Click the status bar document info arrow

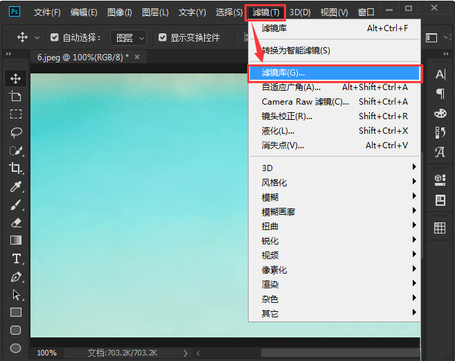184,353
